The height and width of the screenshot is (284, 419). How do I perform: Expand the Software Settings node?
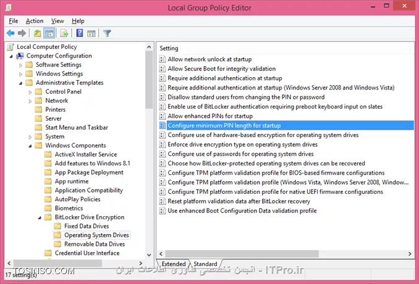(x=20, y=65)
